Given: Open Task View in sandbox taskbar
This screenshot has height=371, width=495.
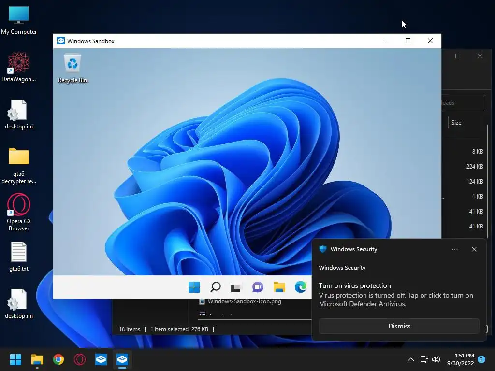Looking at the screenshot, I should click(236, 287).
